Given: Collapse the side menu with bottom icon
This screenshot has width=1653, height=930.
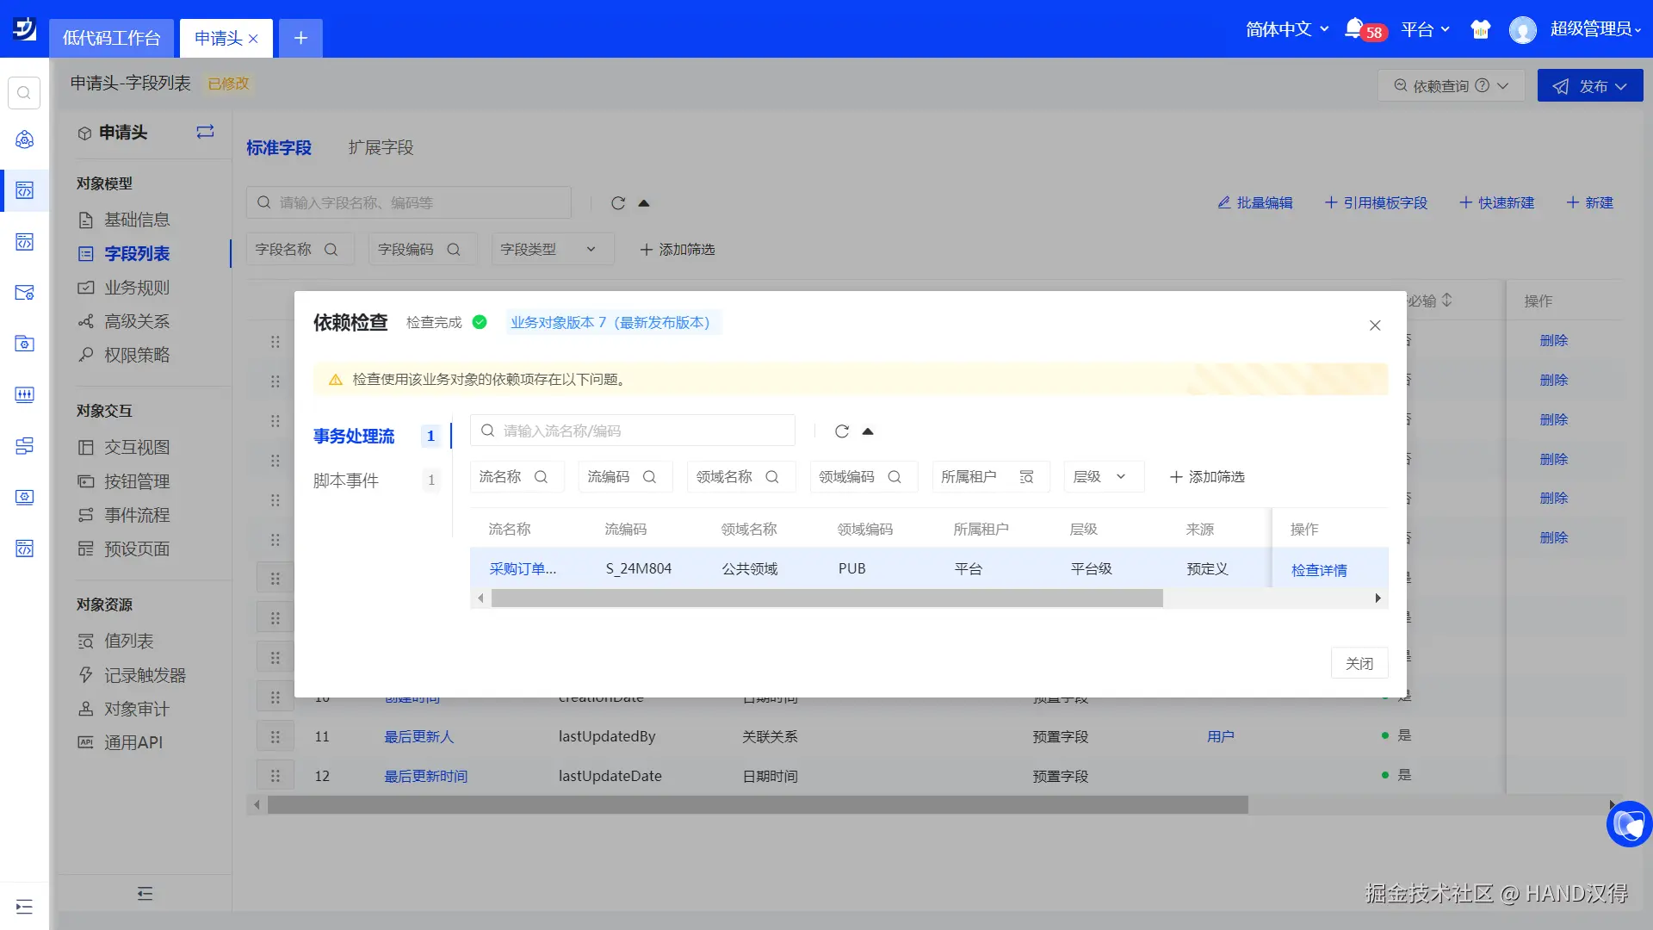Looking at the screenshot, I should pos(145,894).
